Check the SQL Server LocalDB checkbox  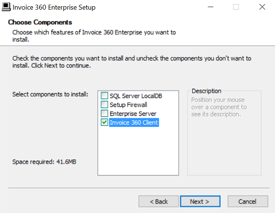tap(104, 96)
